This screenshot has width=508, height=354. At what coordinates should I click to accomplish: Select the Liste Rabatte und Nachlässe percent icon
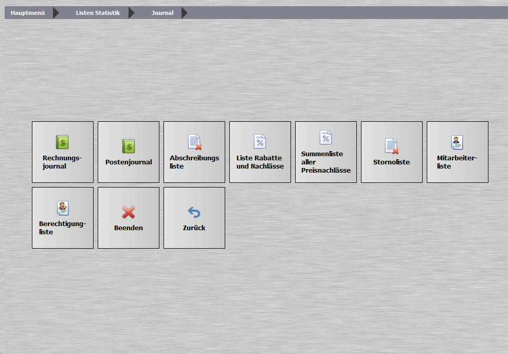pos(260,141)
